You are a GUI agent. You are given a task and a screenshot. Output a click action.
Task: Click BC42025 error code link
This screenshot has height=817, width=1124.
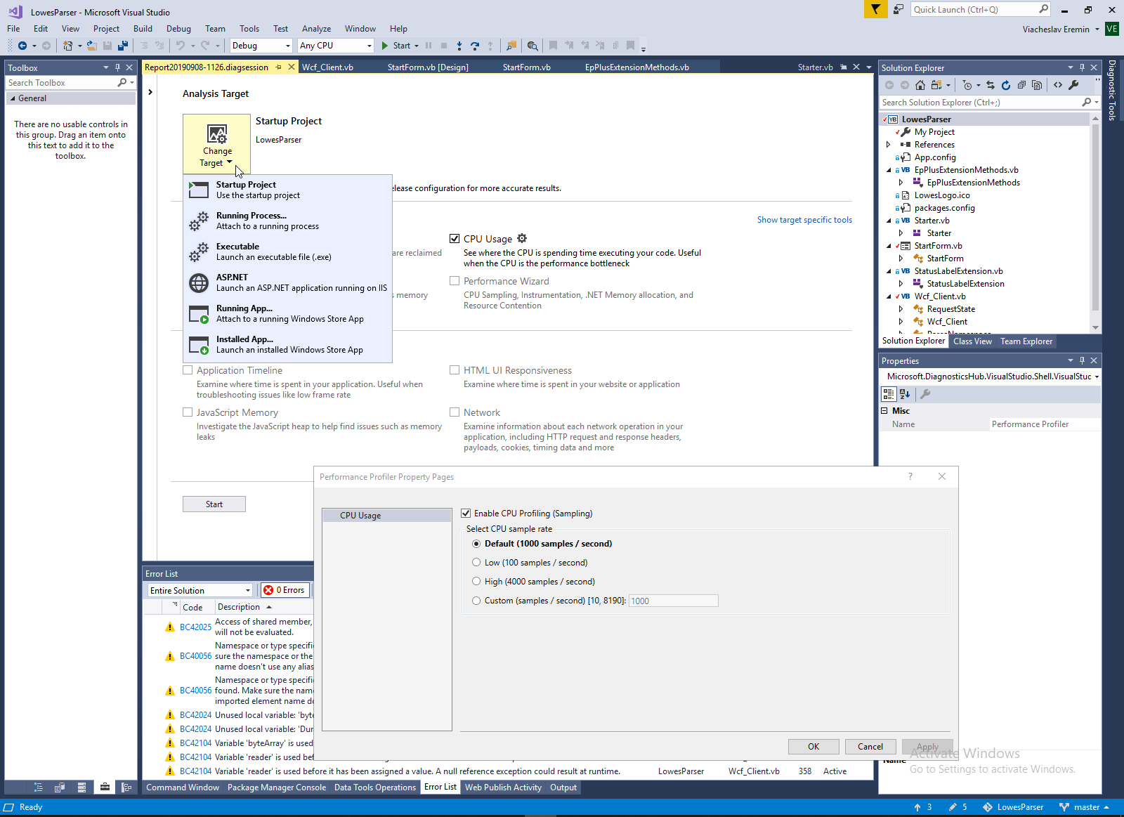[x=195, y=627]
